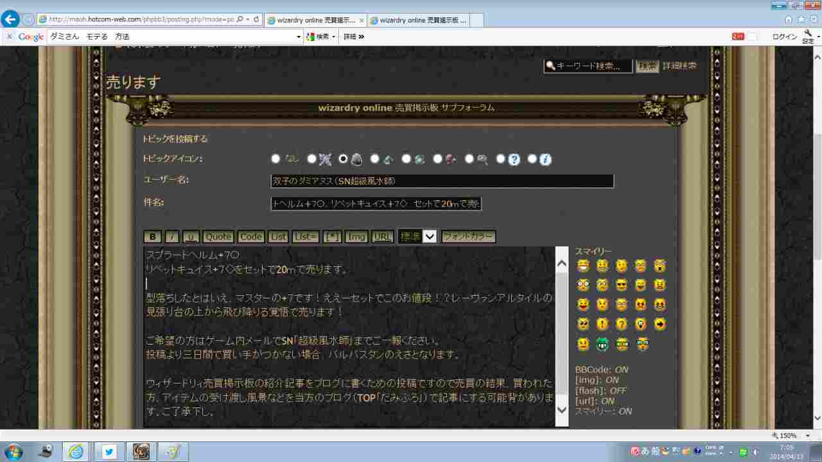This screenshot has width=822, height=462.
Task: Insert the question mark smiley
Action: pyautogui.click(x=621, y=323)
